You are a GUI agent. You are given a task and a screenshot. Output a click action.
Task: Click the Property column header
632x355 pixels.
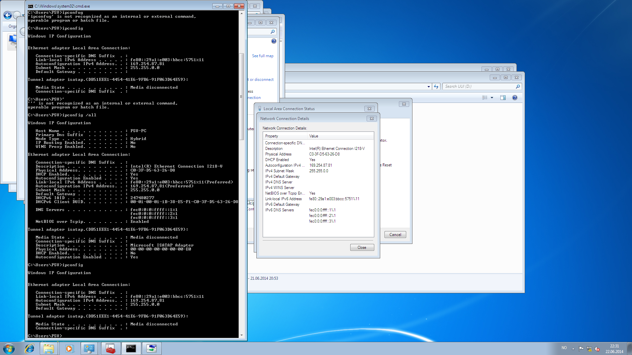click(x=285, y=136)
